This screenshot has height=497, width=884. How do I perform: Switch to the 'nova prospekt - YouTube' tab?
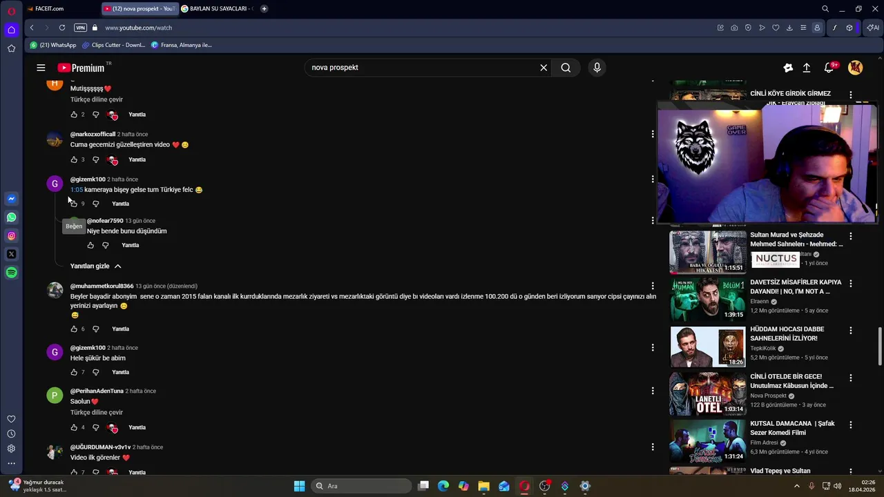pyautogui.click(x=140, y=8)
